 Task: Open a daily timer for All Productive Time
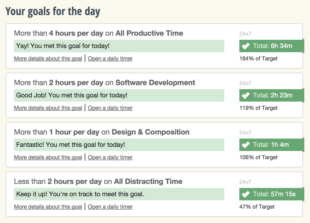tap(110, 59)
